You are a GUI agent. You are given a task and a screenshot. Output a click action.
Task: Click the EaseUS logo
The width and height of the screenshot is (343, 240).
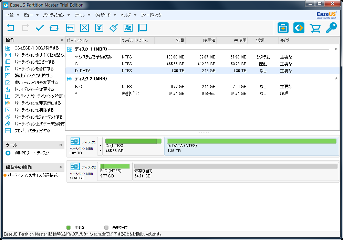pyautogui.click(x=326, y=15)
